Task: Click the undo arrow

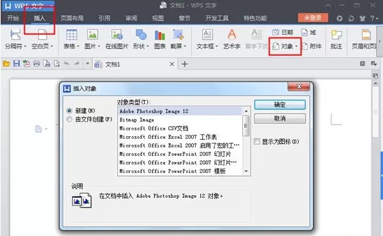Action: point(66,64)
